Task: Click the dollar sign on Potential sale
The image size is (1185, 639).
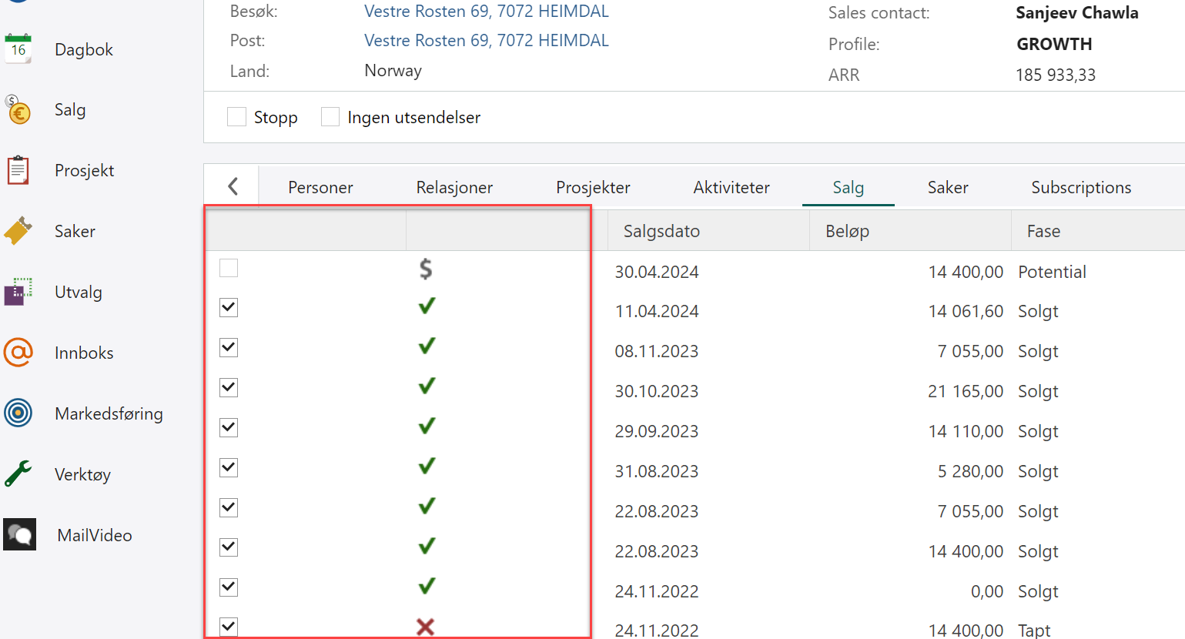Action: pos(426,269)
